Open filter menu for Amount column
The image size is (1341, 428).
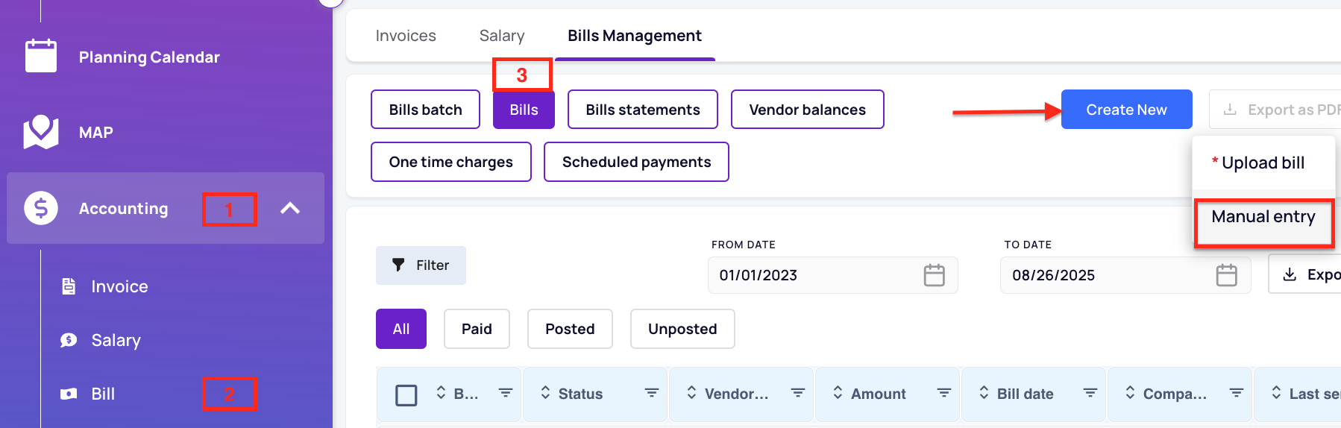click(x=943, y=393)
